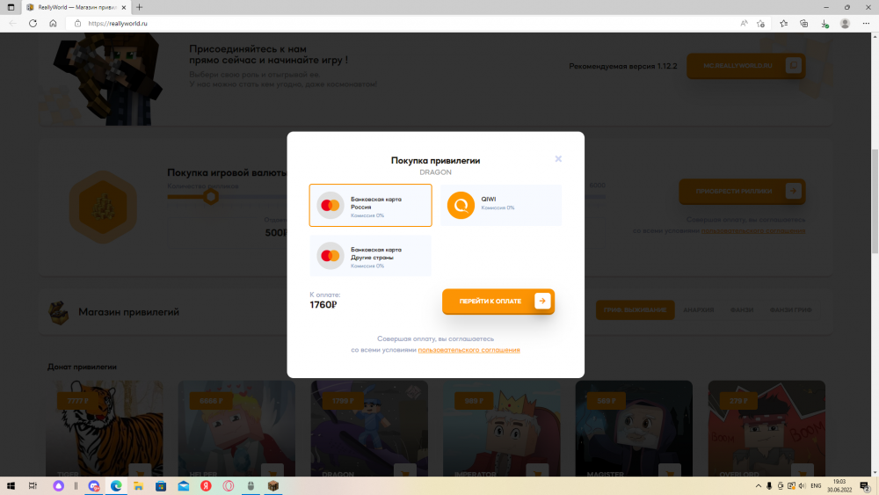Switch to ФАНЗИ ГРИФ tab

[x=790, y=310]
